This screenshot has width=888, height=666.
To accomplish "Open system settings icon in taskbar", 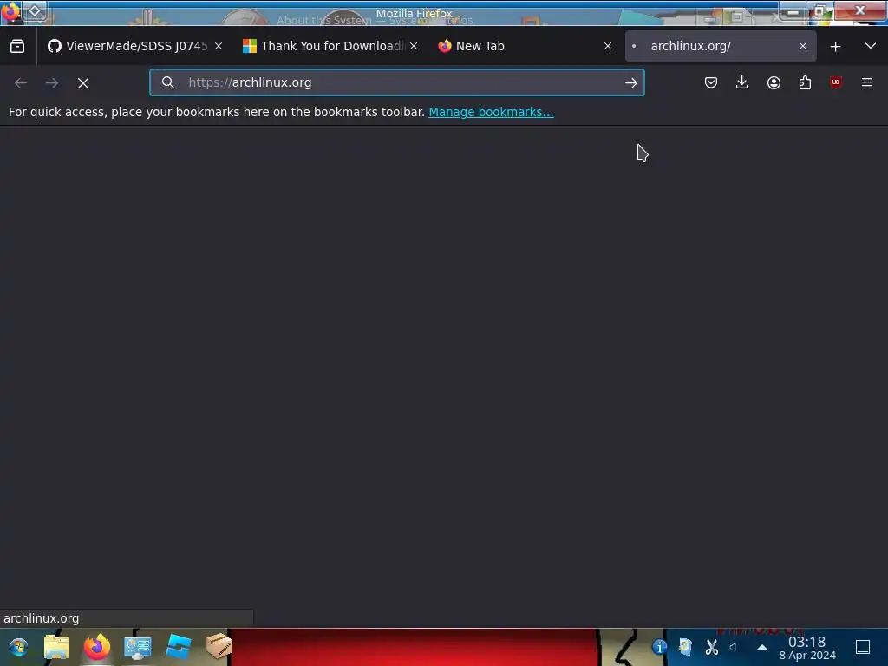I will [138, 647].
